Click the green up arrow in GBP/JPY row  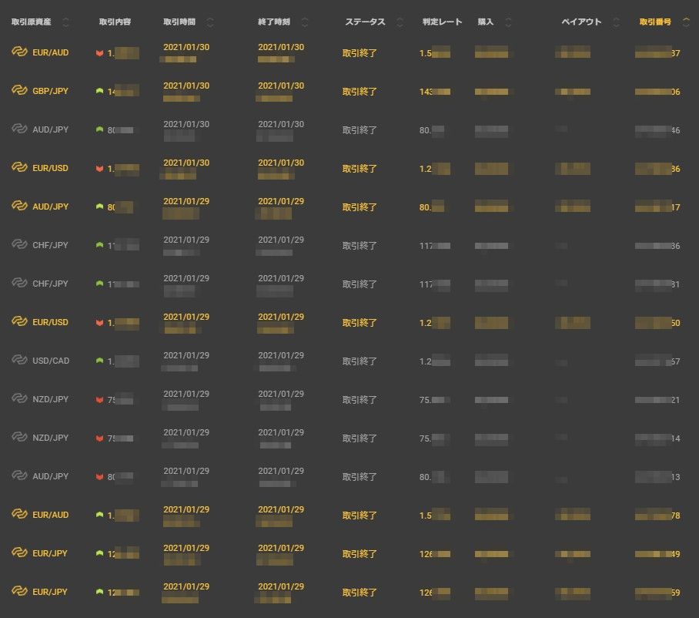point(99,91)
